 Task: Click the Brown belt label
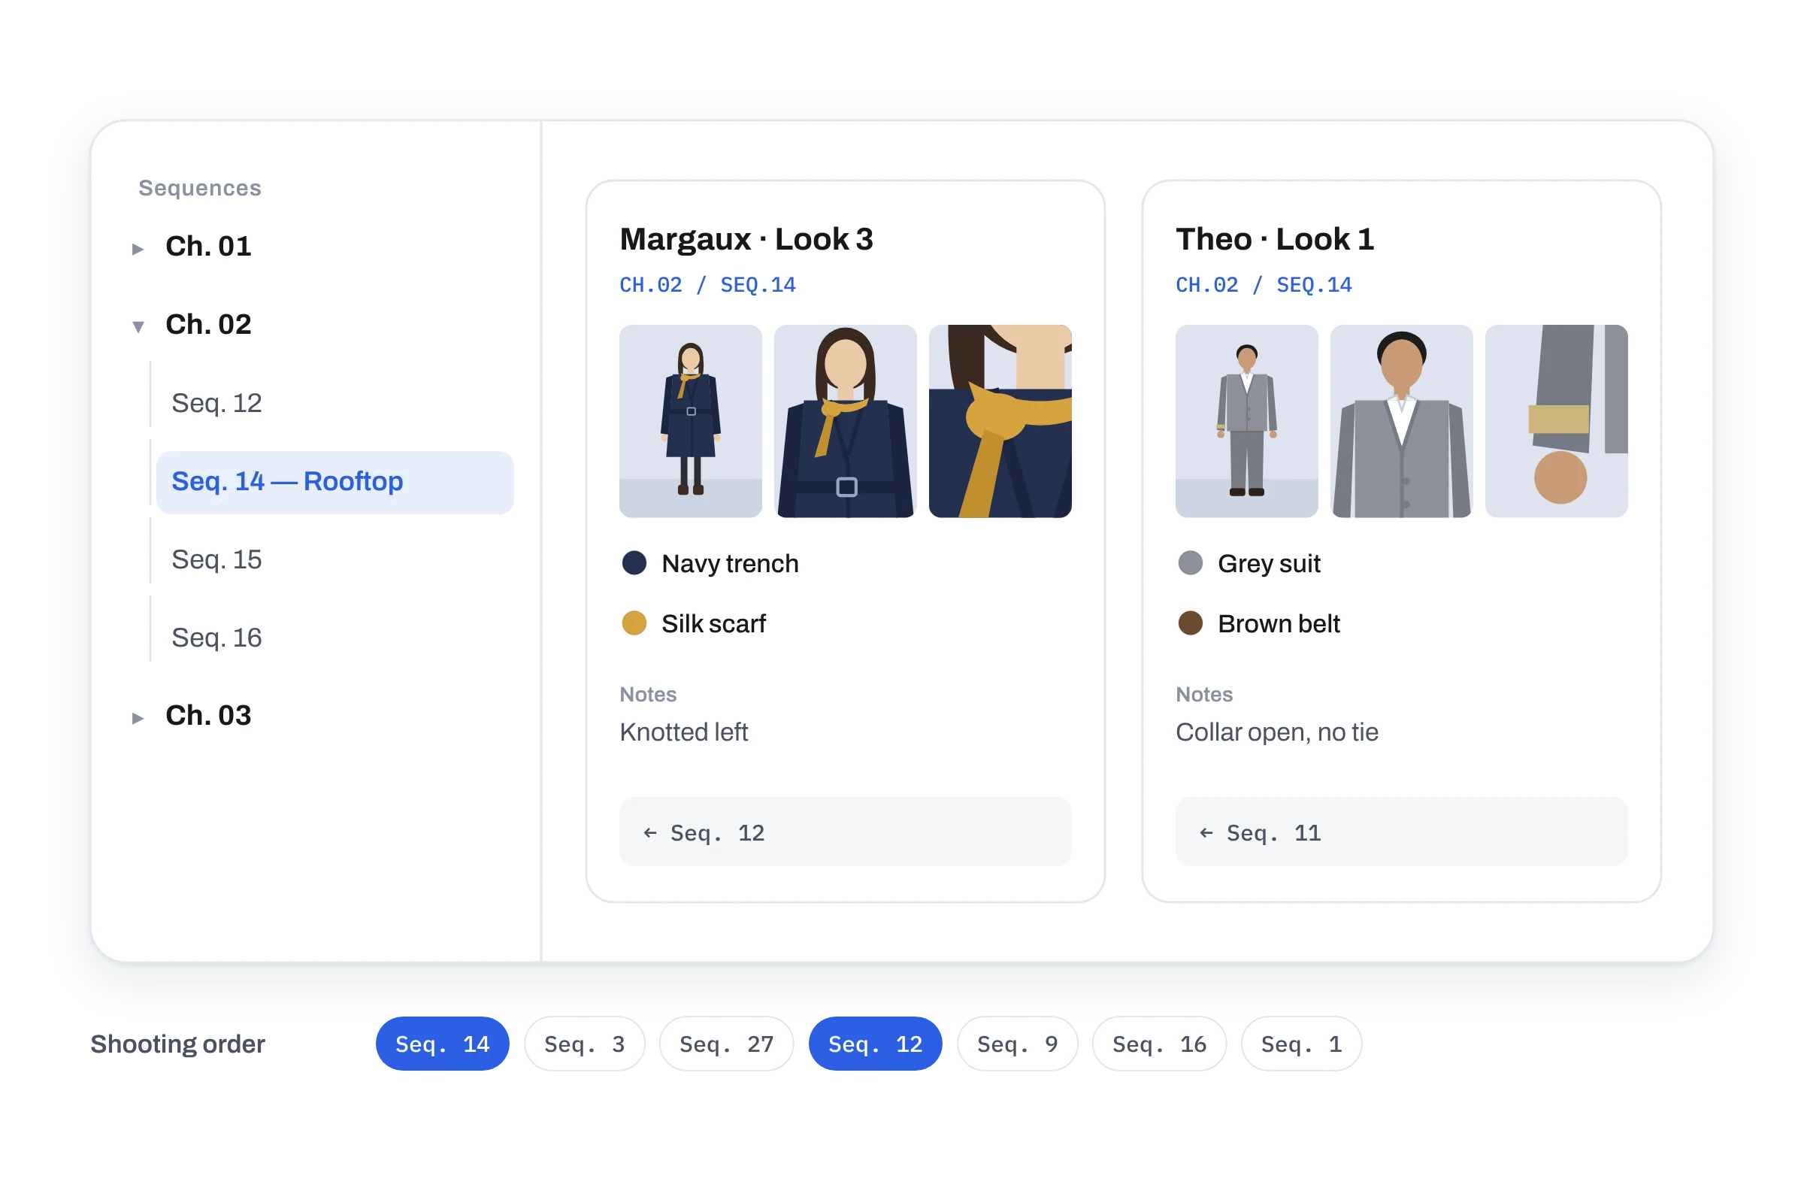click(x=1279, y=624)
